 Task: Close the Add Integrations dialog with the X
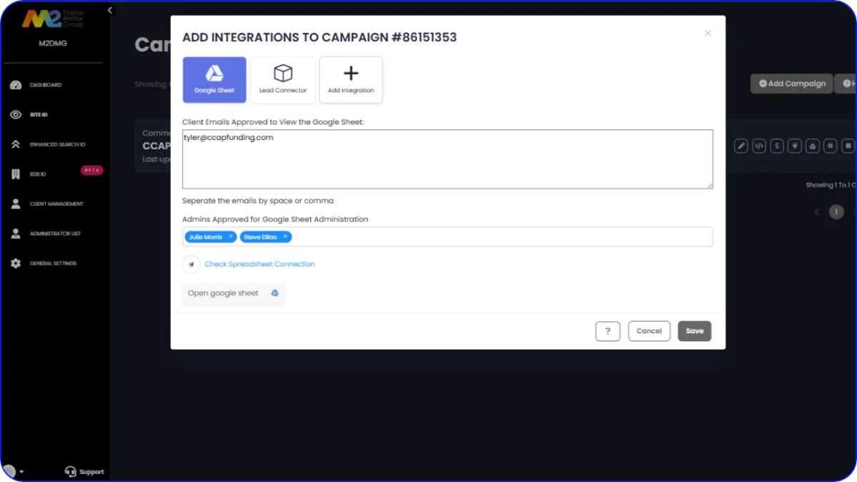(708, 34)
